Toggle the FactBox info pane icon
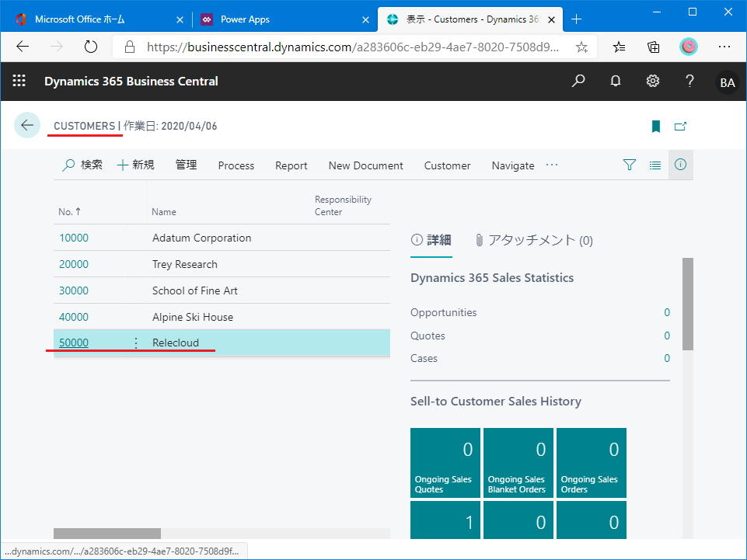This screenshot has width=747, height=560. coord(680,165)
